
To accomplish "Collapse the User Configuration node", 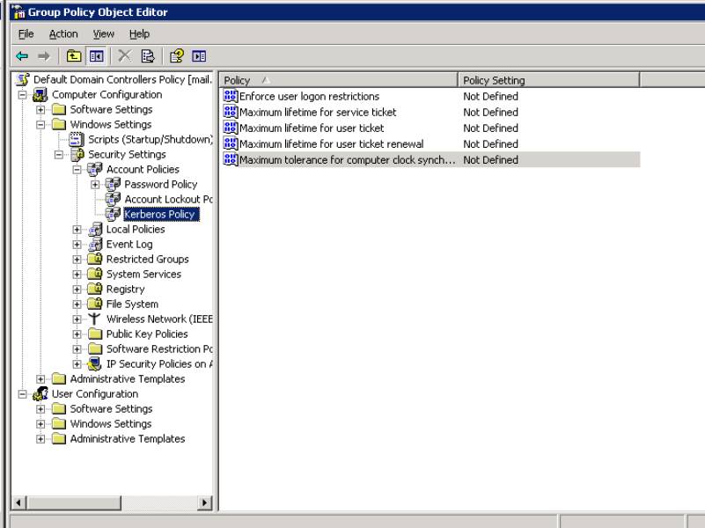I will pyautogui.click(x=23, y=394).
